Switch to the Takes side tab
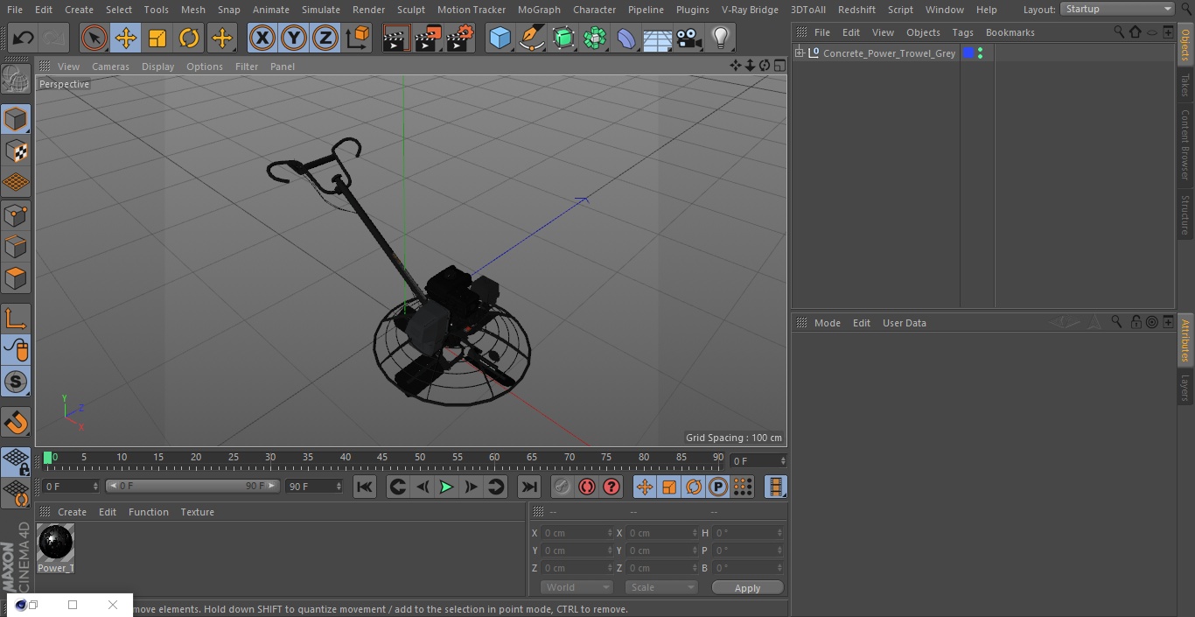This screenshot has height=617, width=1195. [1185, 85]
